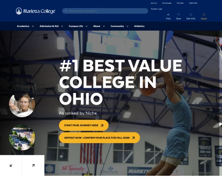The image size is (222, 177).
Task: Click the 'As ranked by Niche' text
Action: click(x=78, y=113)
